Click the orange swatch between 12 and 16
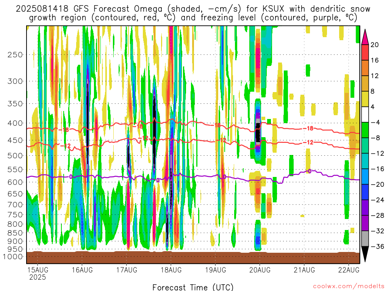388x291 pixels. [365, 68]
